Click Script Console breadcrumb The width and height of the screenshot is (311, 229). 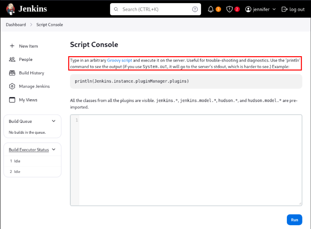point(50,25)
